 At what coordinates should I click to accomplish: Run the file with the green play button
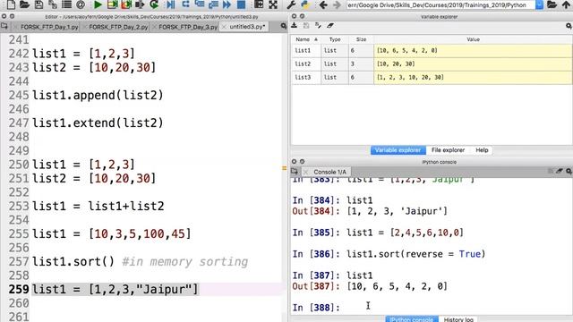point(98,4)
